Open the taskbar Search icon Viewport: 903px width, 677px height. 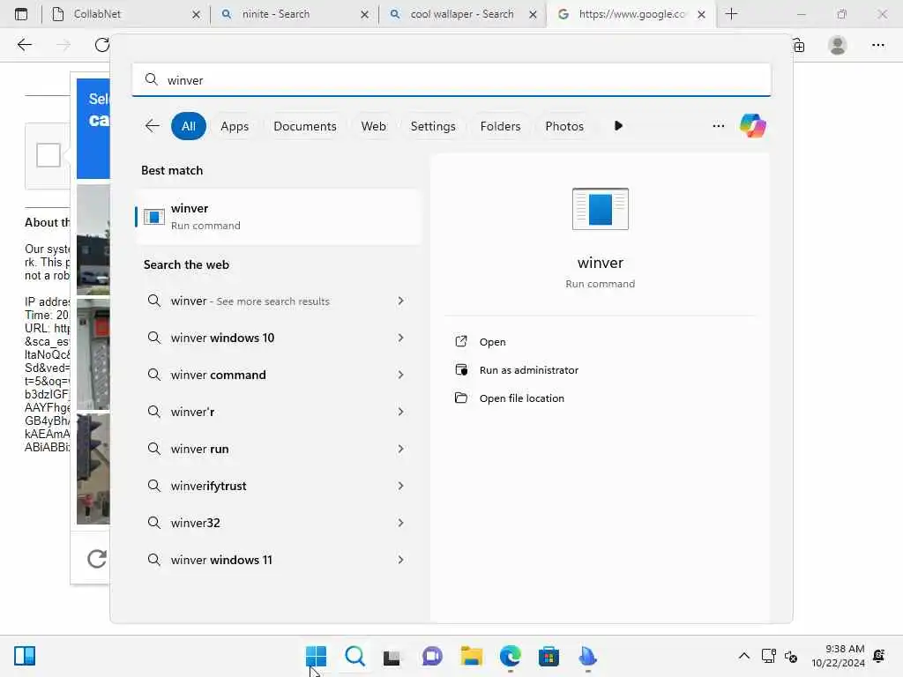click(354, 656)
